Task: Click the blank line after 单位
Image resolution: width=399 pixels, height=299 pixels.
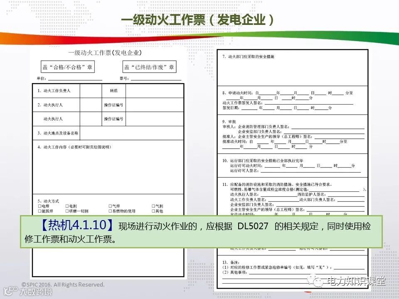Action: tap(75, 79)
